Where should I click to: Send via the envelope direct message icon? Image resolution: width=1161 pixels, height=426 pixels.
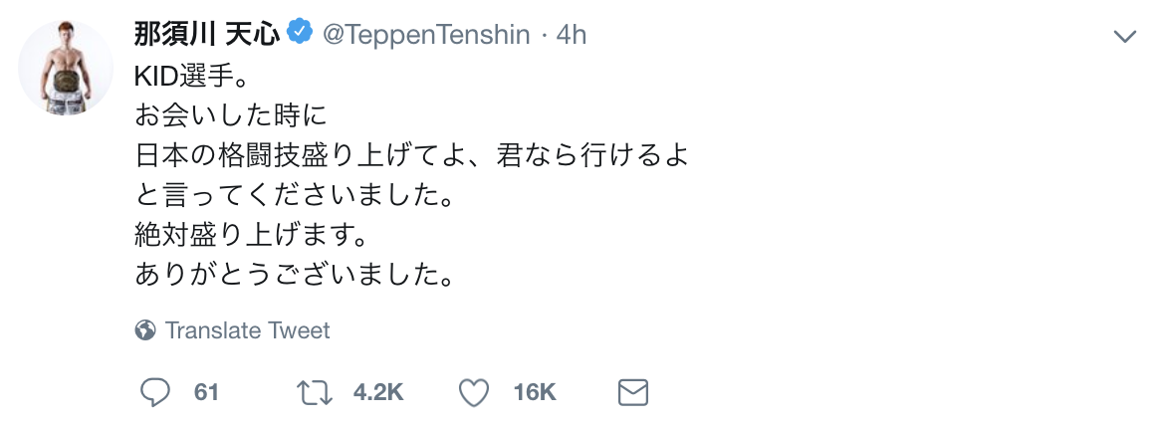click(633, 392)
